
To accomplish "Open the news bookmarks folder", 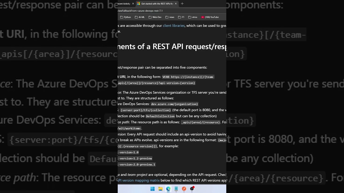I will pyautogui.click(x=170, y=17).
